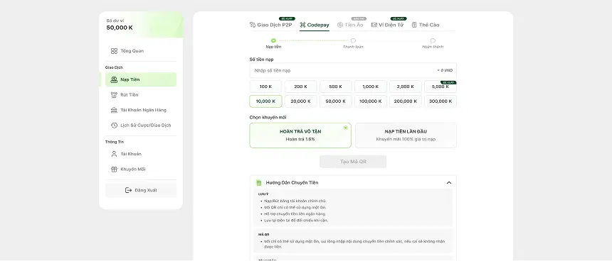Open the Thẻ Cào tab
This screenshot has width=612, height=261.
(425, 25)
